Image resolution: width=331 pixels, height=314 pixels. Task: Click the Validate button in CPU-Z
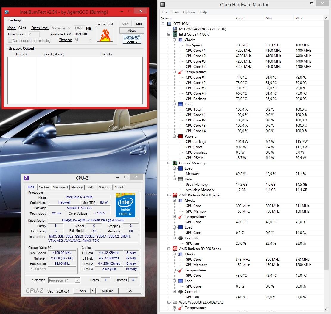[107, 291]
